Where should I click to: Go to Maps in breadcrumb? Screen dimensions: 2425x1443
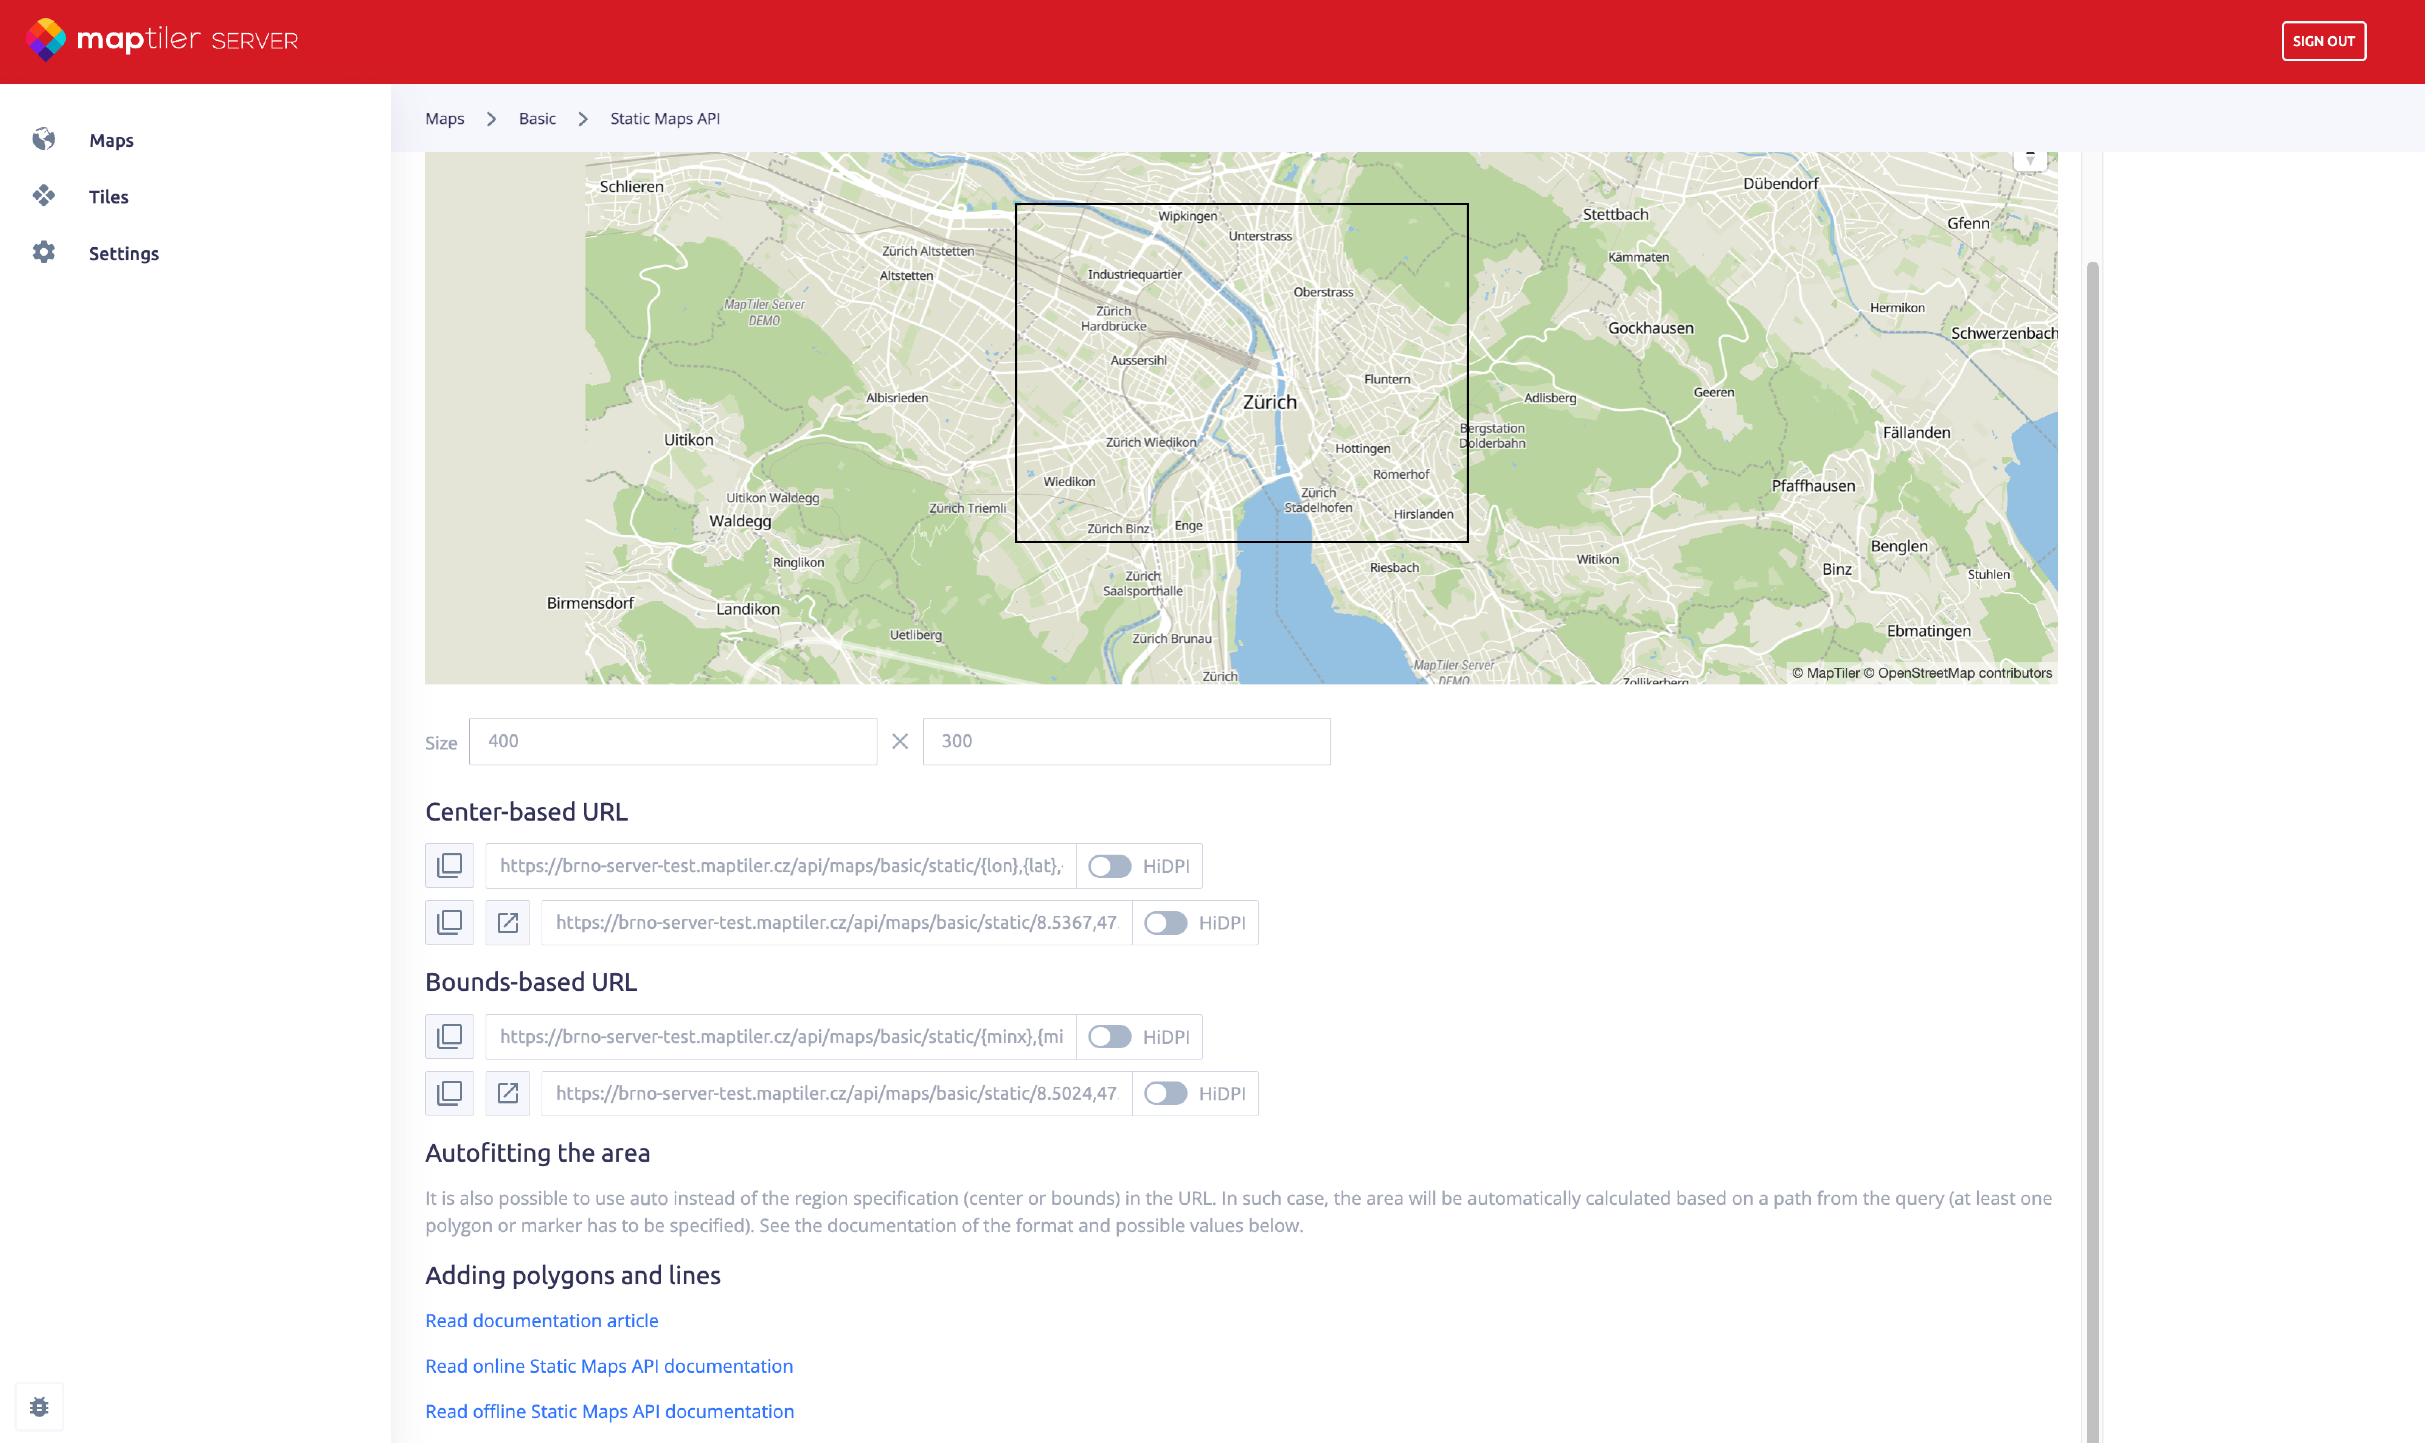point(444,119)
